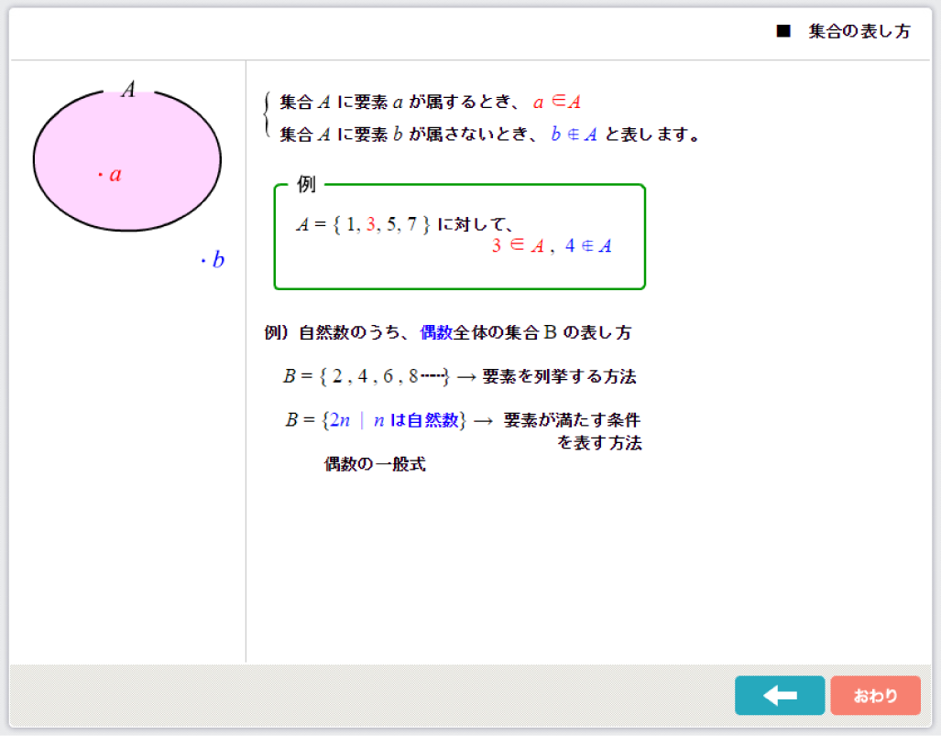Click the set A = {1, 3, 5, 7} formula
This screenshot has width=941, height=736.
click(x=363, y=223)
